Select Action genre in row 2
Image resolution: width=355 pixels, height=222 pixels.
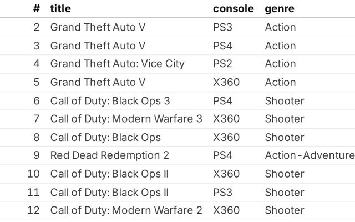(280, 27)
